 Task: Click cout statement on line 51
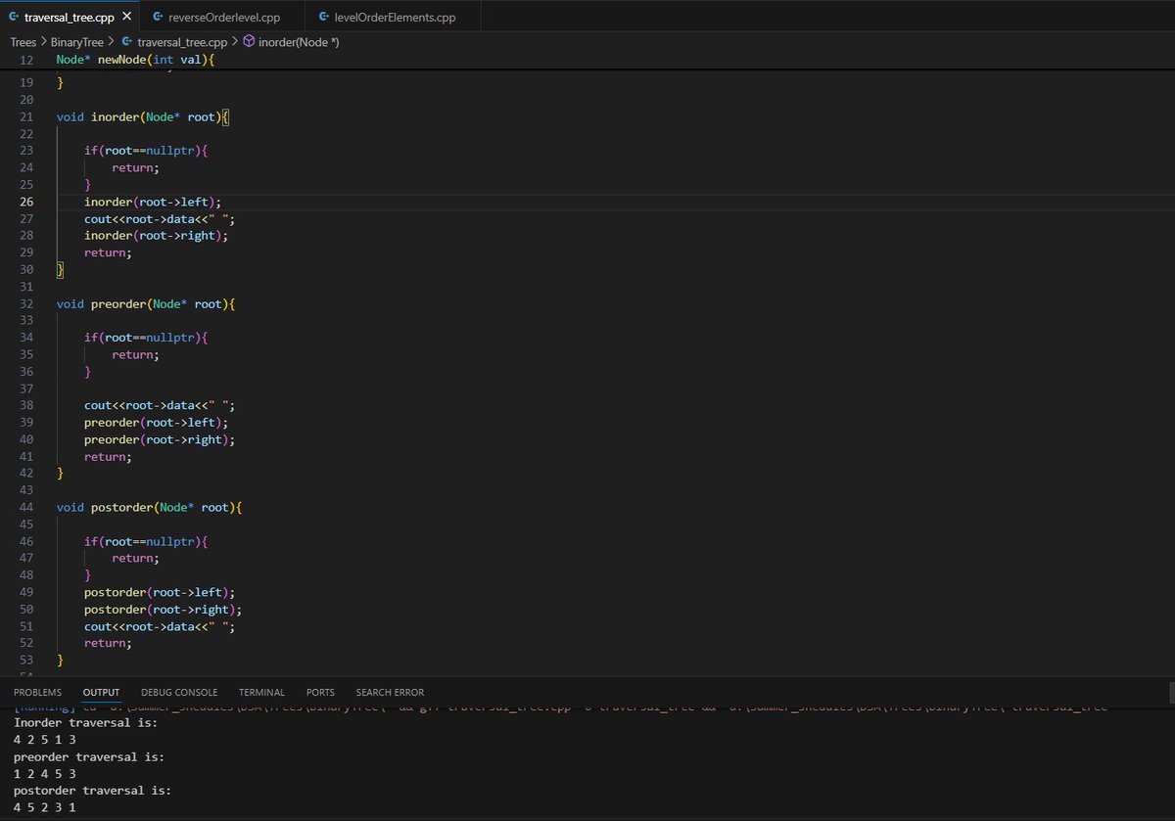coord(160,626)
